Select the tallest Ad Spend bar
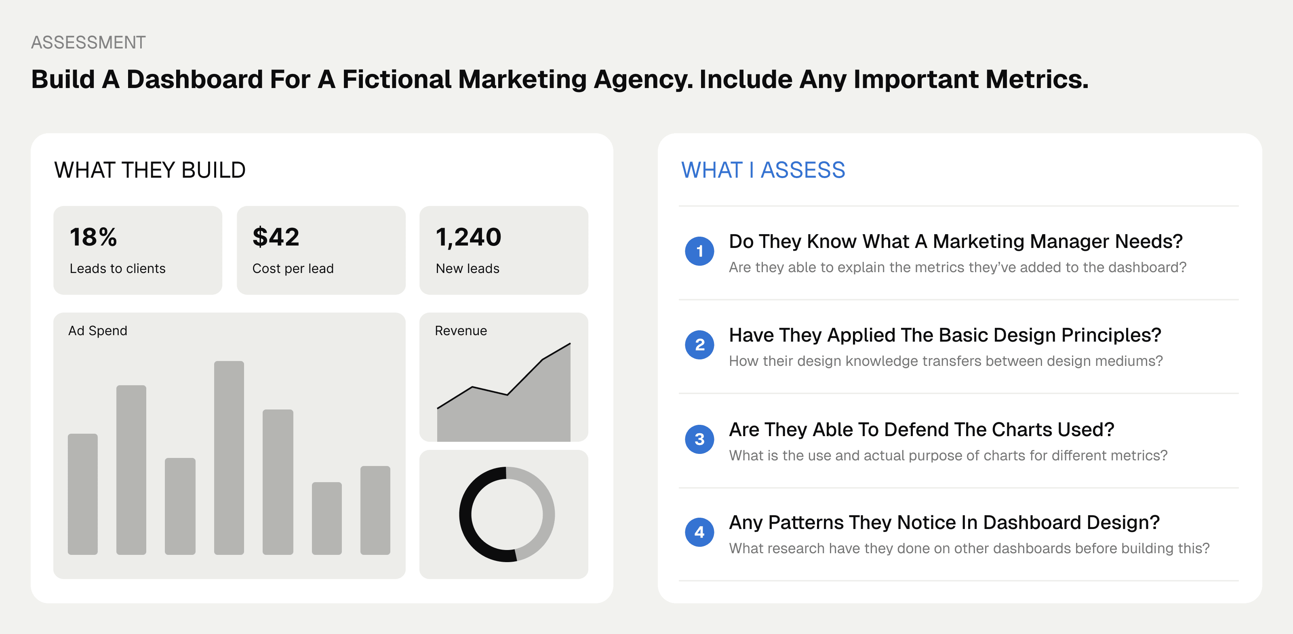The width and height of the screenshot is (1293, 634). [229, 458]
